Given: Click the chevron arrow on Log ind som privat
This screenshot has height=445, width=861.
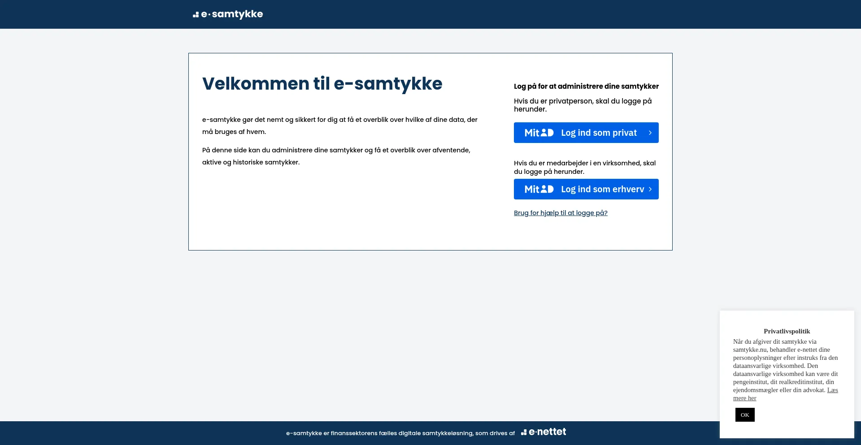Looking at the screenshot, I should tap(650, 133).
